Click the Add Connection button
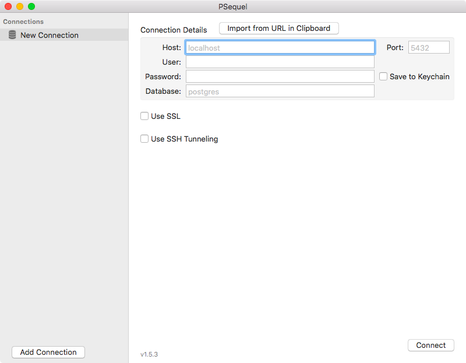The height and width of the screenshot is (363, 466). [x=48, y=352]
